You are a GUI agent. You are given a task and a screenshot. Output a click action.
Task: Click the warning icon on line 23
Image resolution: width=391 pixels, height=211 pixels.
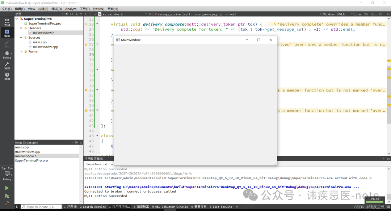[x=86, y=24]
